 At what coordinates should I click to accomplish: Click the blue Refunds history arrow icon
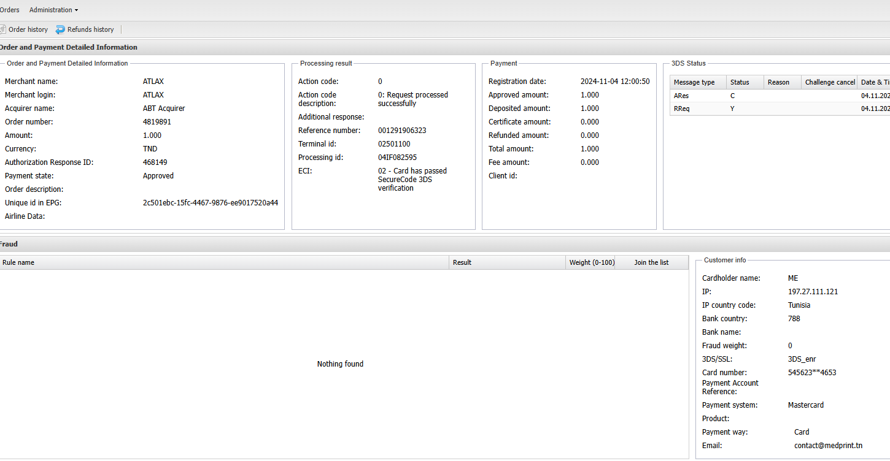[60, 29]
